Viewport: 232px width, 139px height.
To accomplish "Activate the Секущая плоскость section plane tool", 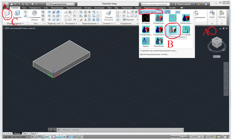I will coord(109,16).
